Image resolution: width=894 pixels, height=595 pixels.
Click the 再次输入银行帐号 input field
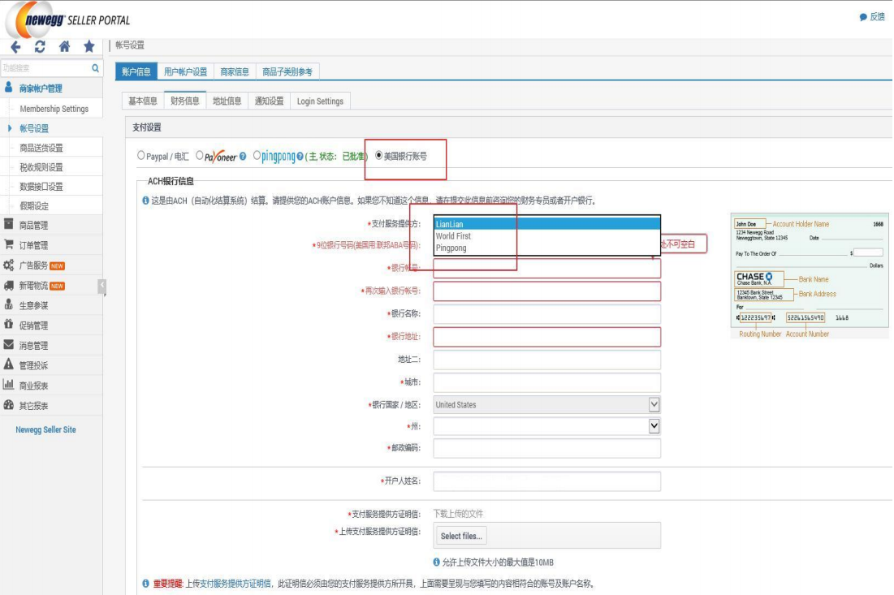(x=546, y=291)
